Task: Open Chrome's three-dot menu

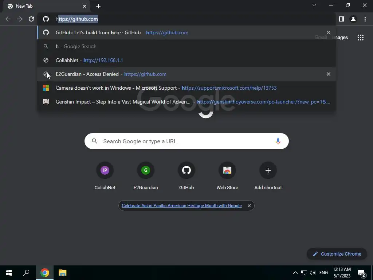Action: tap(365, 19)
